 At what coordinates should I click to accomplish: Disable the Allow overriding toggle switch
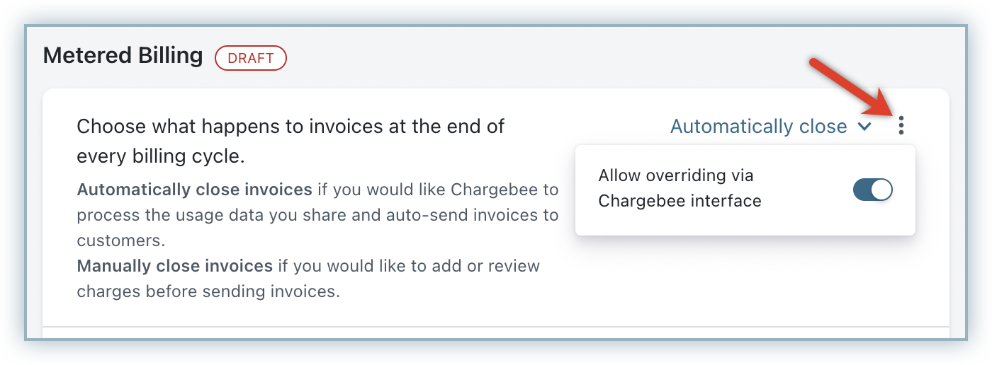click(x=872, y=190)
